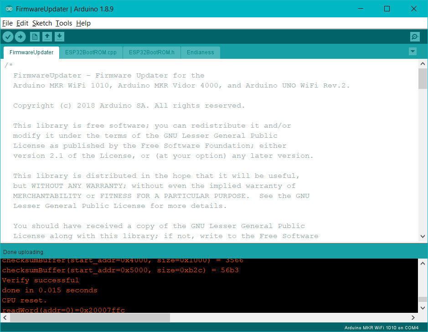Open the tab options dropdown arrow
This screenshot has height=332, width=428.
(413, 51)
